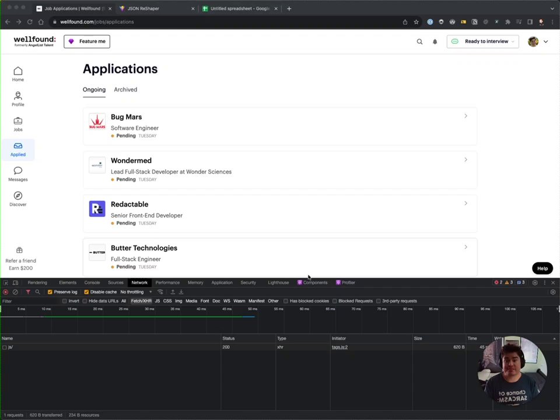The width and height of the screenshot is (560, 420).
Task: Filter requests by JS type
Action: pyautogui.click(x=157, y=301)
